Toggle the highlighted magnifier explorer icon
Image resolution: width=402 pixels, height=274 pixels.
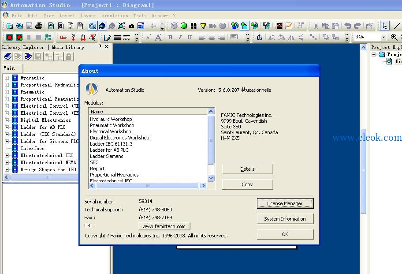pyautogui.click(x=92, y=26)
